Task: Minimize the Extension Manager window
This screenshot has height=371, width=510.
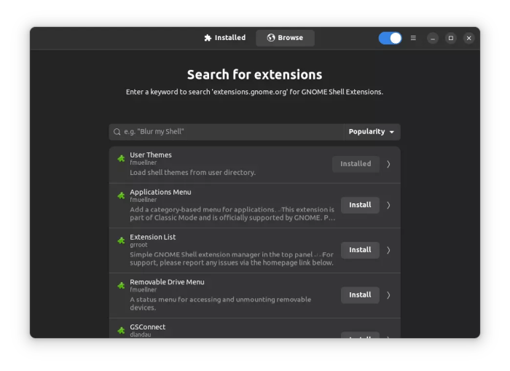Action: tap(433, 38)
